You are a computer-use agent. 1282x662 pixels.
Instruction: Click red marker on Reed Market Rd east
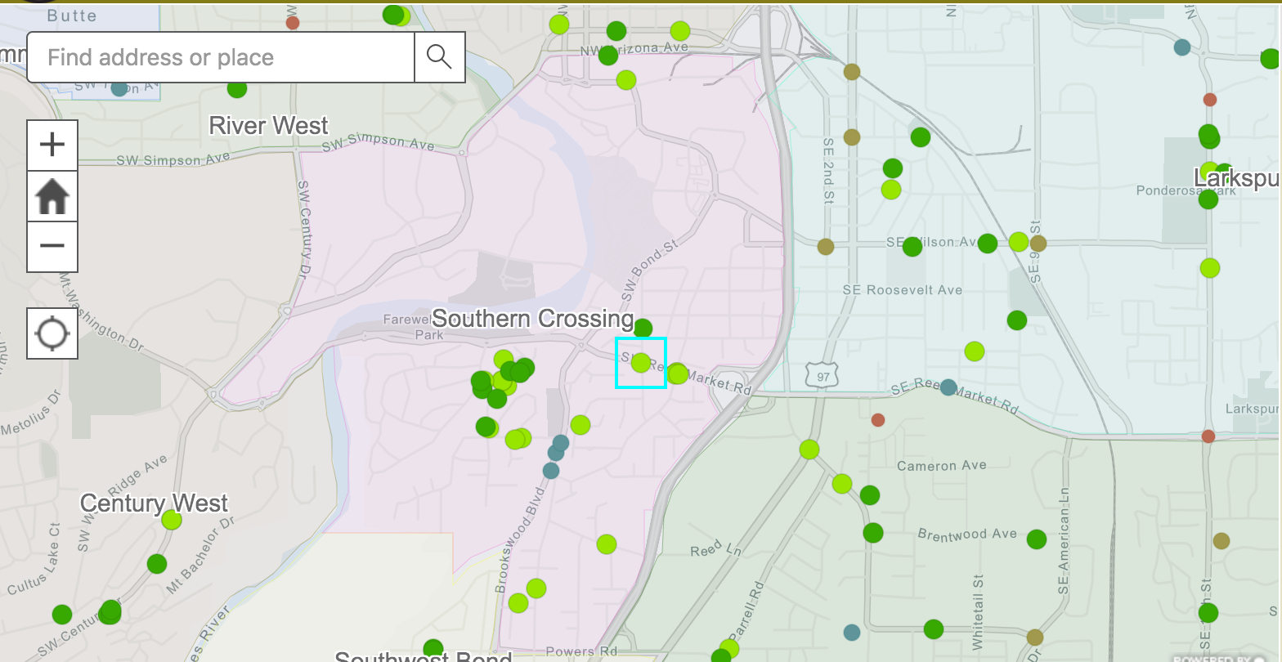tap(1208, 436)
